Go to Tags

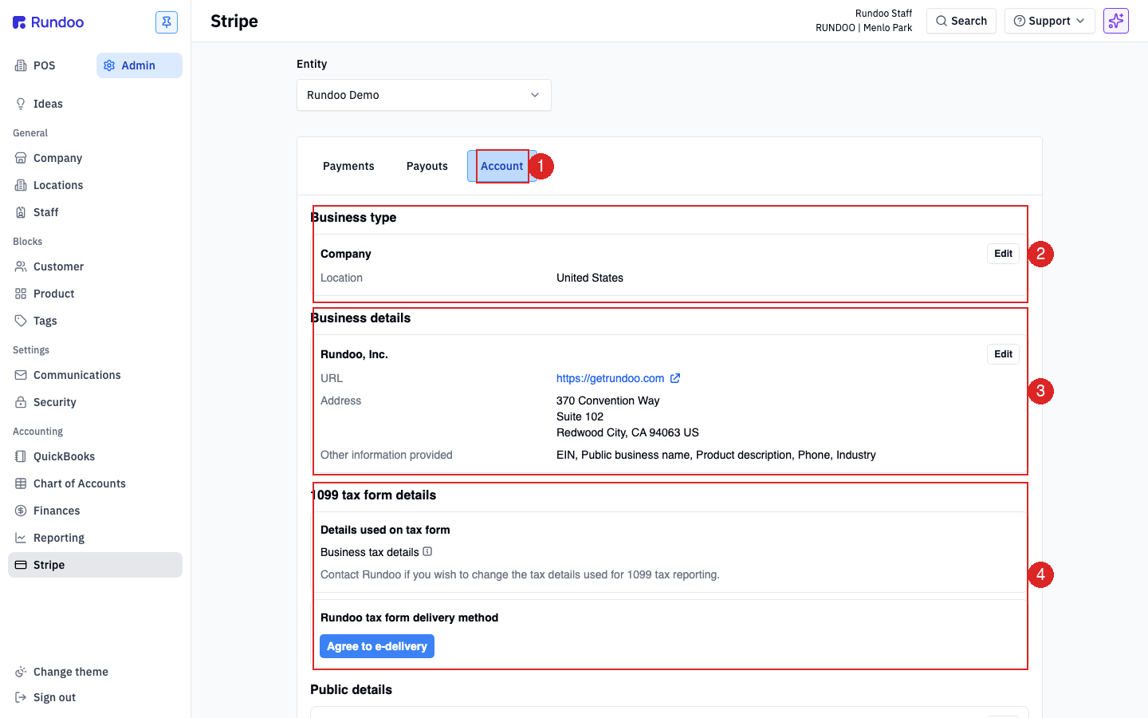click(x=95, y=321)
